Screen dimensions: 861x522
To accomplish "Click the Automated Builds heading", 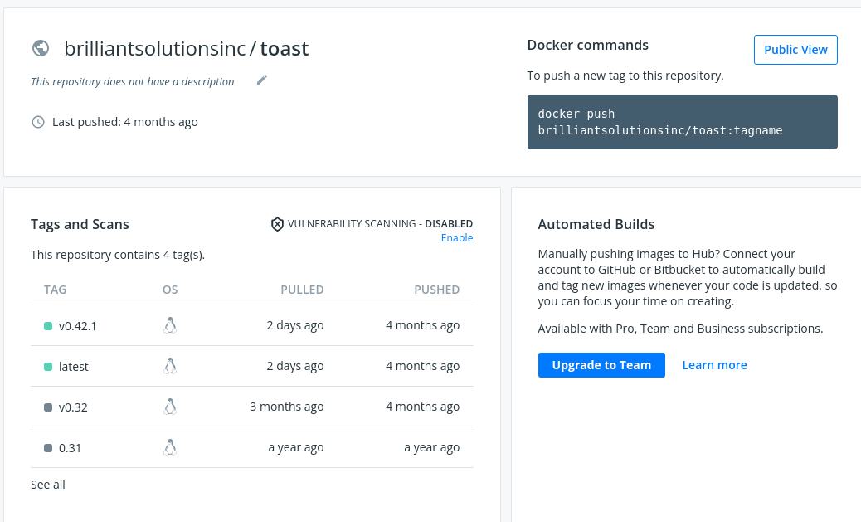I will click(x=596, y=224).
